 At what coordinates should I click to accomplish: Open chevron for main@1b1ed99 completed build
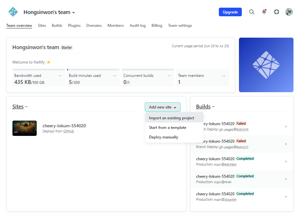pyautogui.click(x=286, y=196)
